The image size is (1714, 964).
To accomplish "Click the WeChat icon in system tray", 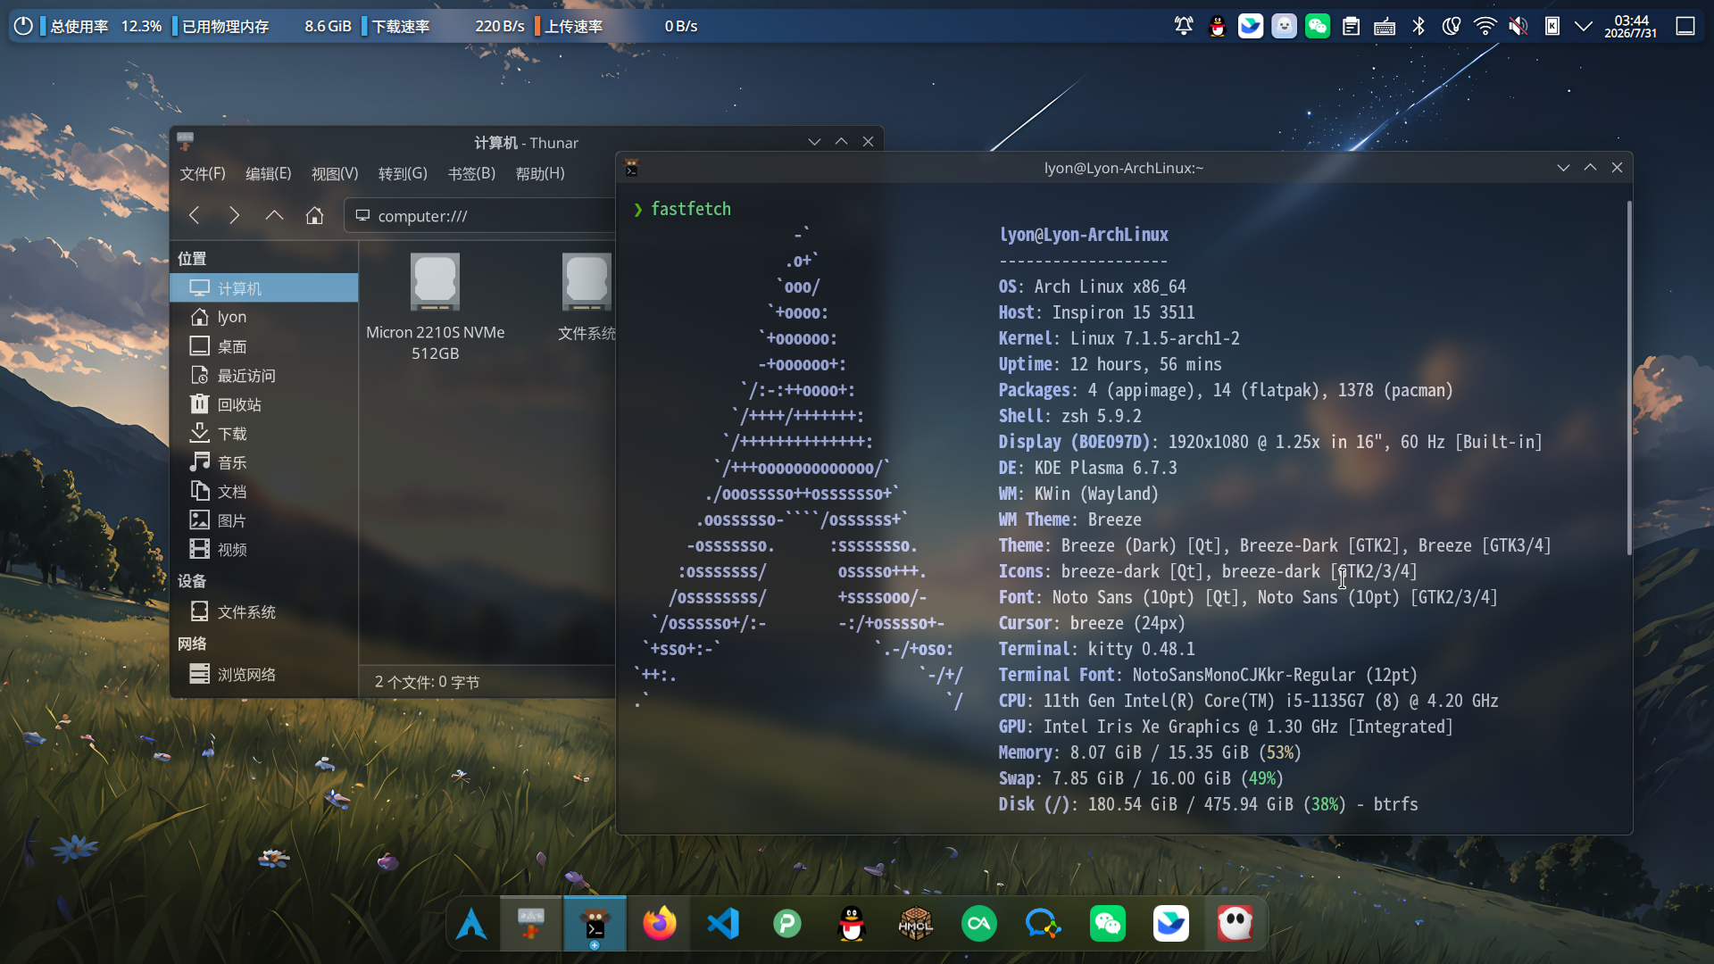I will point(1318,26).
